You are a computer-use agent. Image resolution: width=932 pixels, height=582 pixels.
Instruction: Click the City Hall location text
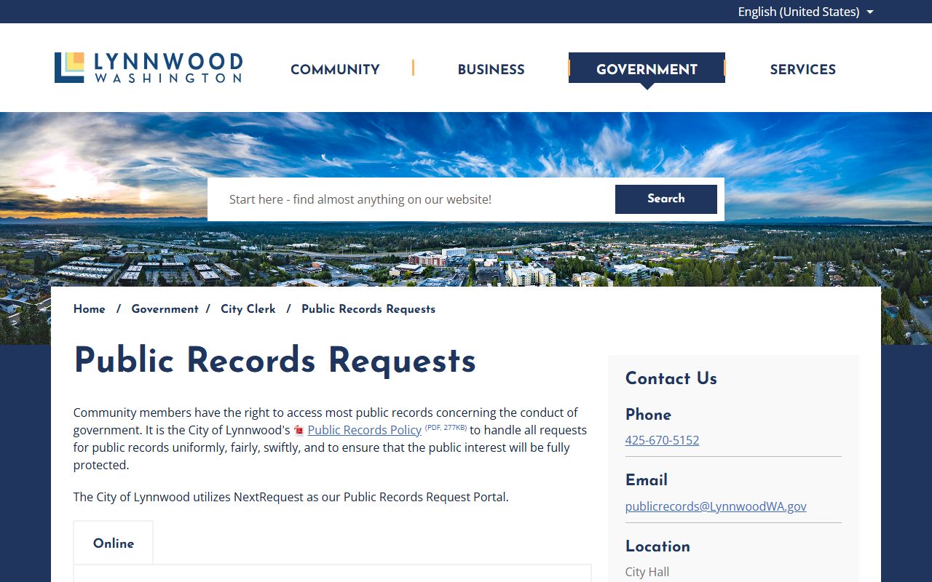pyautogui.click(x=647, y=572)
